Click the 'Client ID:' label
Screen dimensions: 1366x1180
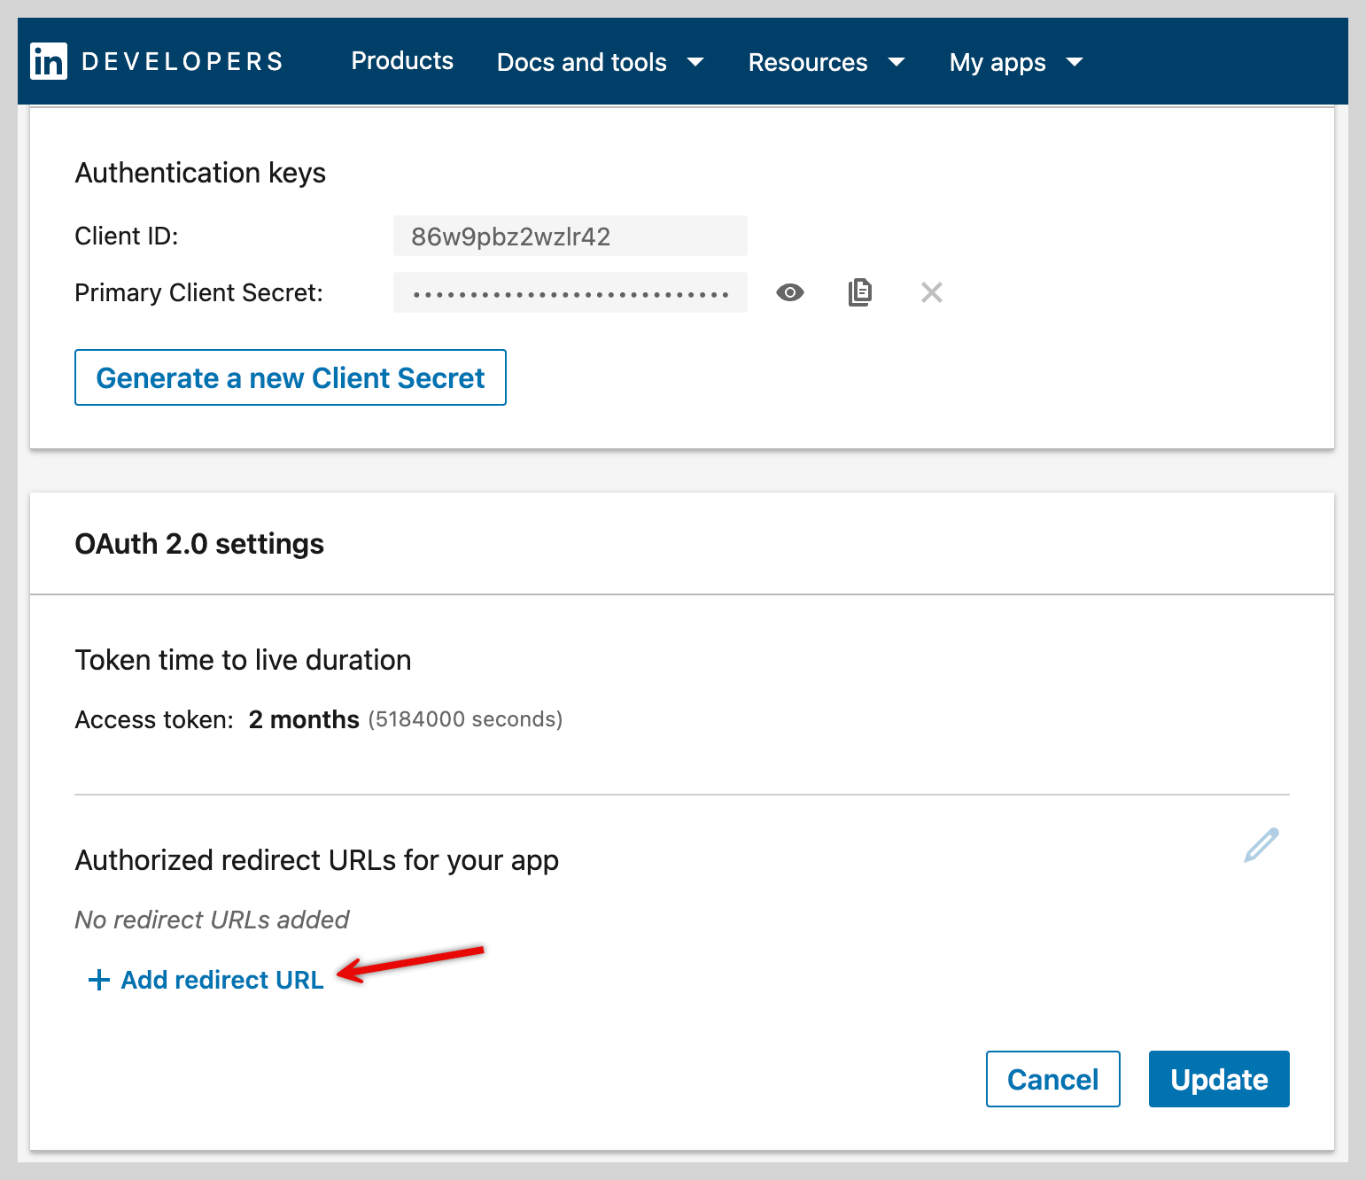(127, 236)
